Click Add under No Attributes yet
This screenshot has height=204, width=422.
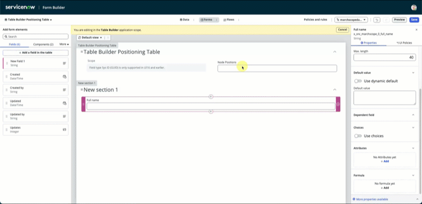pyautogui.click(x=385, y=161)
